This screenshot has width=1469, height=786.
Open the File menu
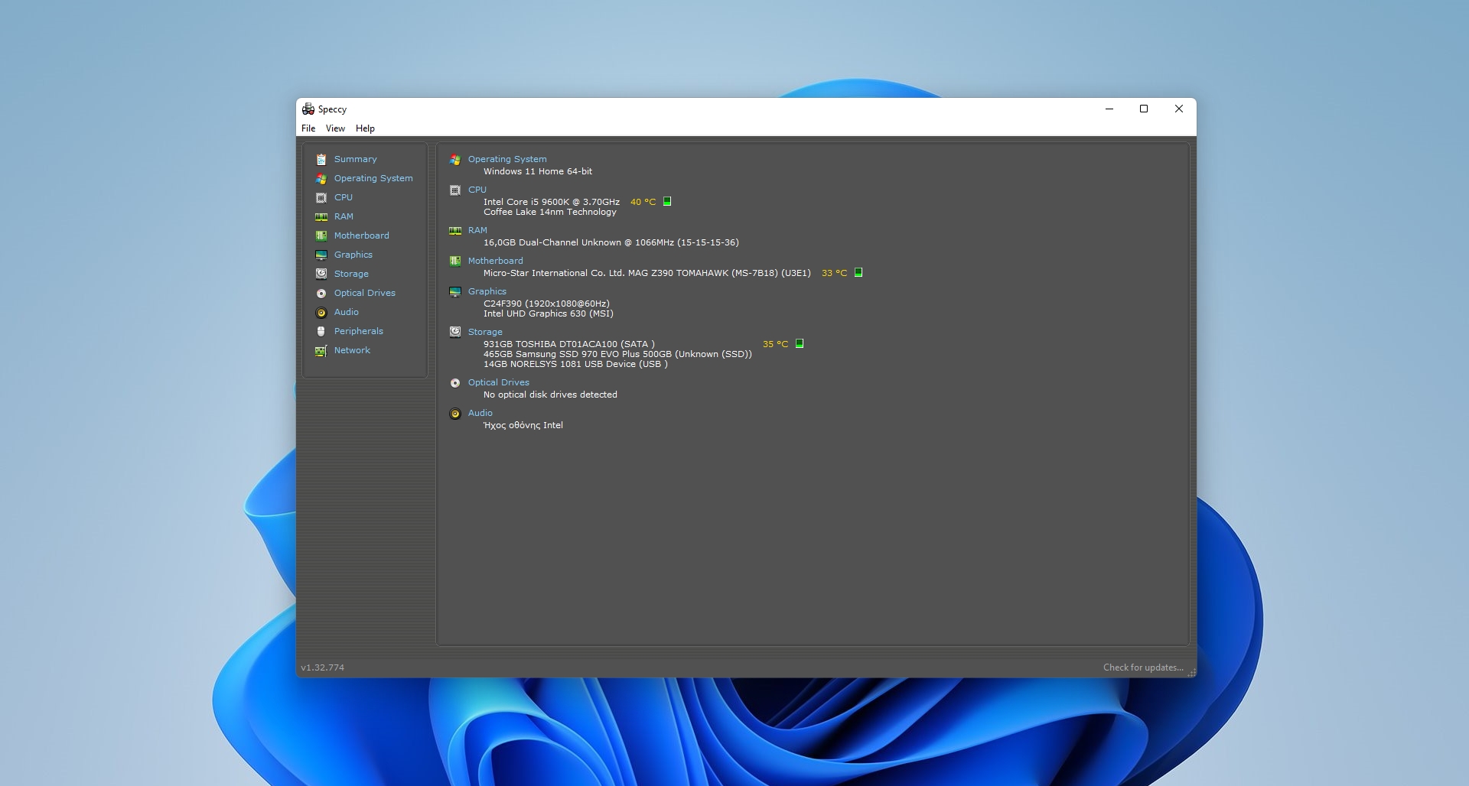308,128
